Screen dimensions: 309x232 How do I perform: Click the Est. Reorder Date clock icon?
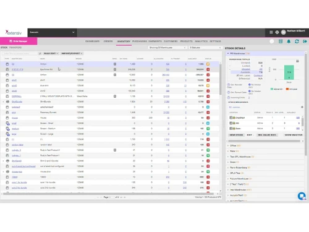[x=228, y=85]
